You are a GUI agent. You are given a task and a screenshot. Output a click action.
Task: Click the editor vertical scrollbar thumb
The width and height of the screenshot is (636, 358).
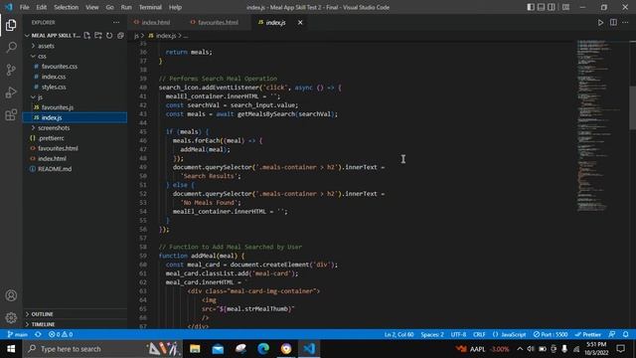coord(632,107)
